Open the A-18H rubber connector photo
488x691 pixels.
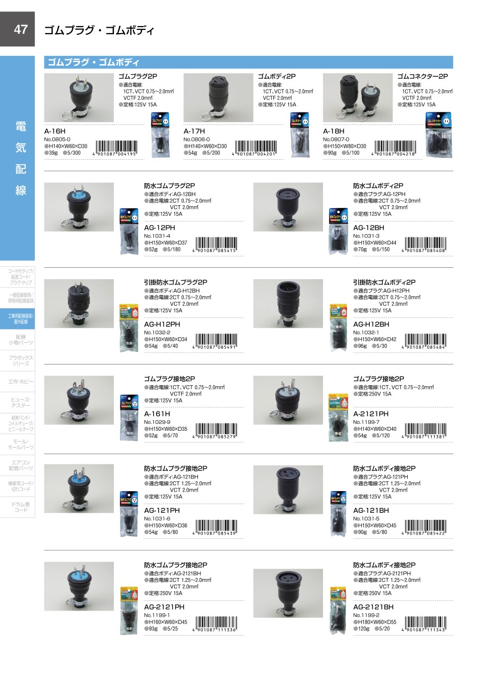pyautogui.click(x=357, y=98)
